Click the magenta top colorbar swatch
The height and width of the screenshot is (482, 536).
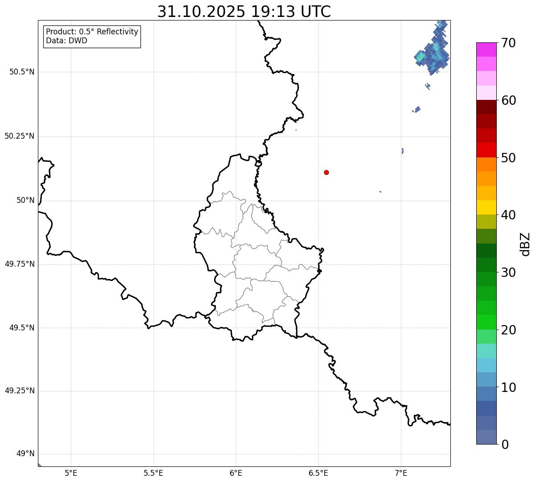click(x=486, y=49)
